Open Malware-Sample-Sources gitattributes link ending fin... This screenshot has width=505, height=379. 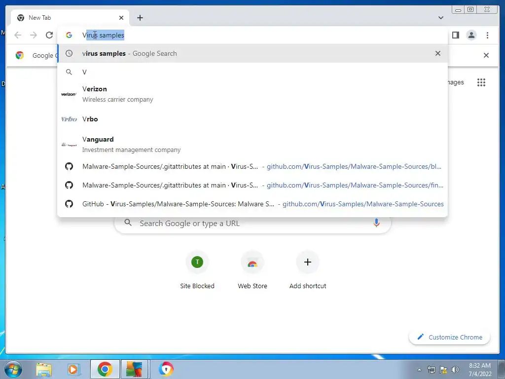(x=252, y=186)
